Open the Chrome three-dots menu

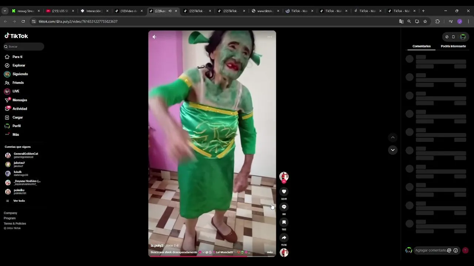pyautogui.click(x=468, y=21)
